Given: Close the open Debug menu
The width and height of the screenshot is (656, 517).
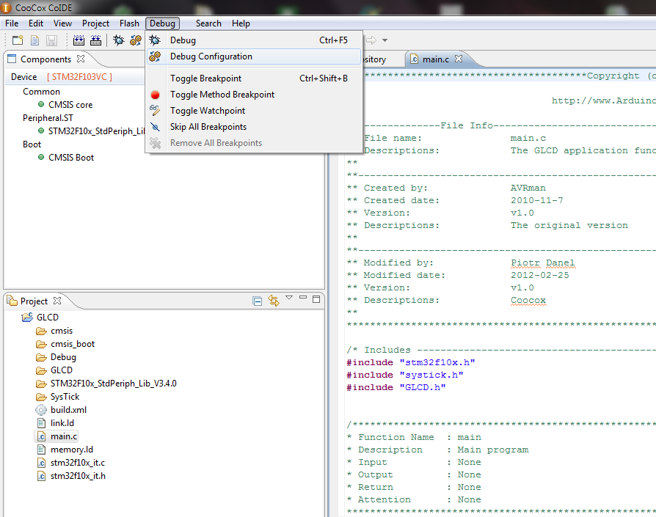Looking at the screenshot, I should click(162, 23).
